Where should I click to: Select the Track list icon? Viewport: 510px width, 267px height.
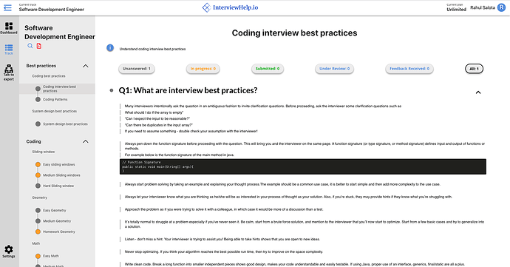pos(9,50)
